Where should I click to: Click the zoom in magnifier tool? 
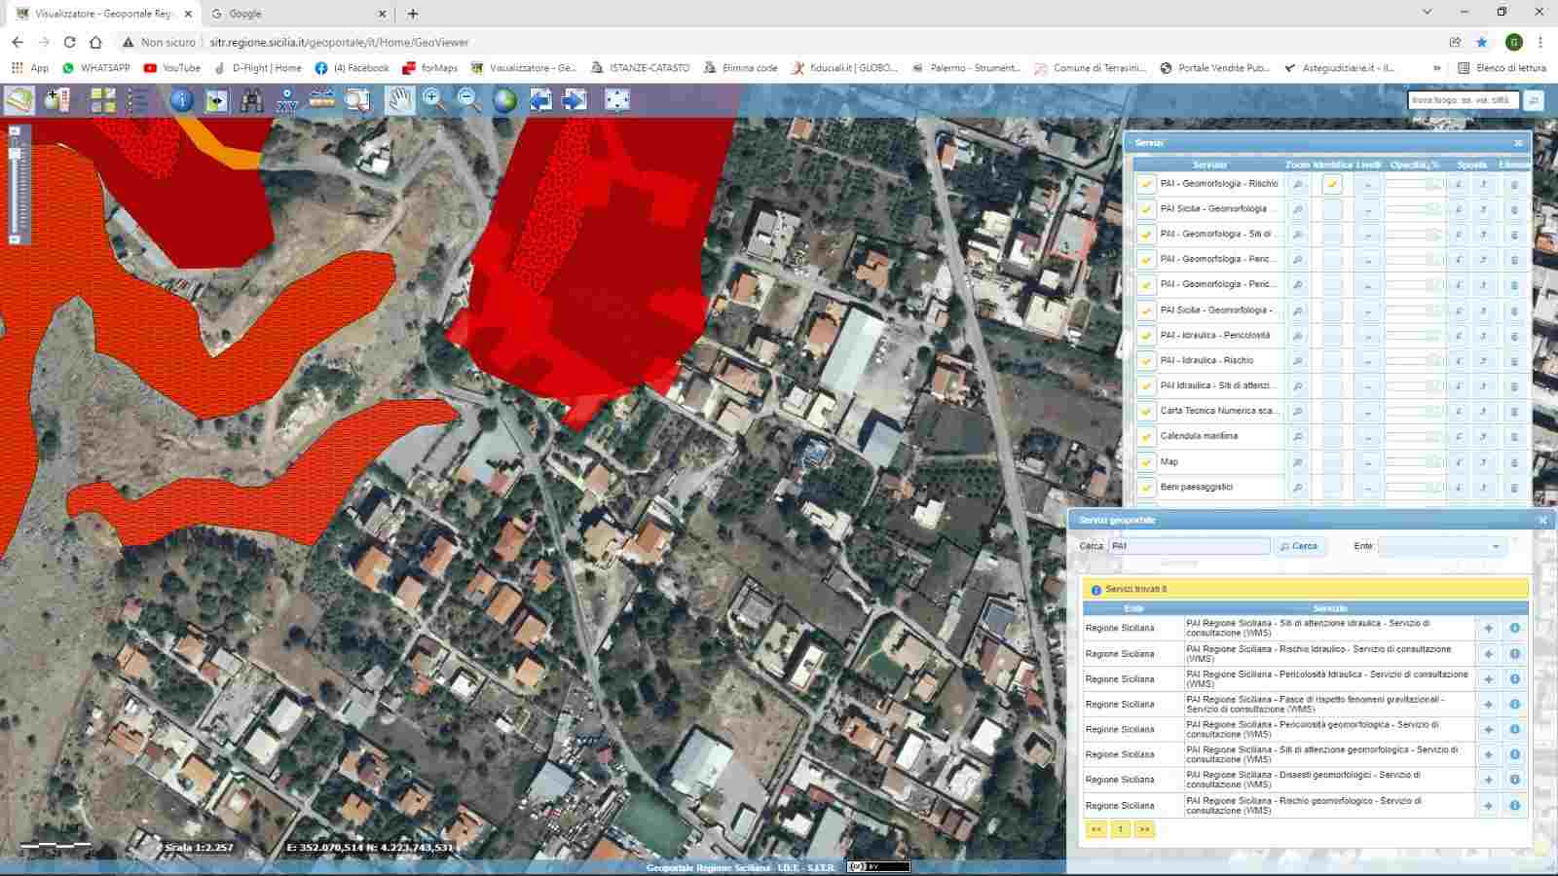pyautogui.click(x=434, y=100)
